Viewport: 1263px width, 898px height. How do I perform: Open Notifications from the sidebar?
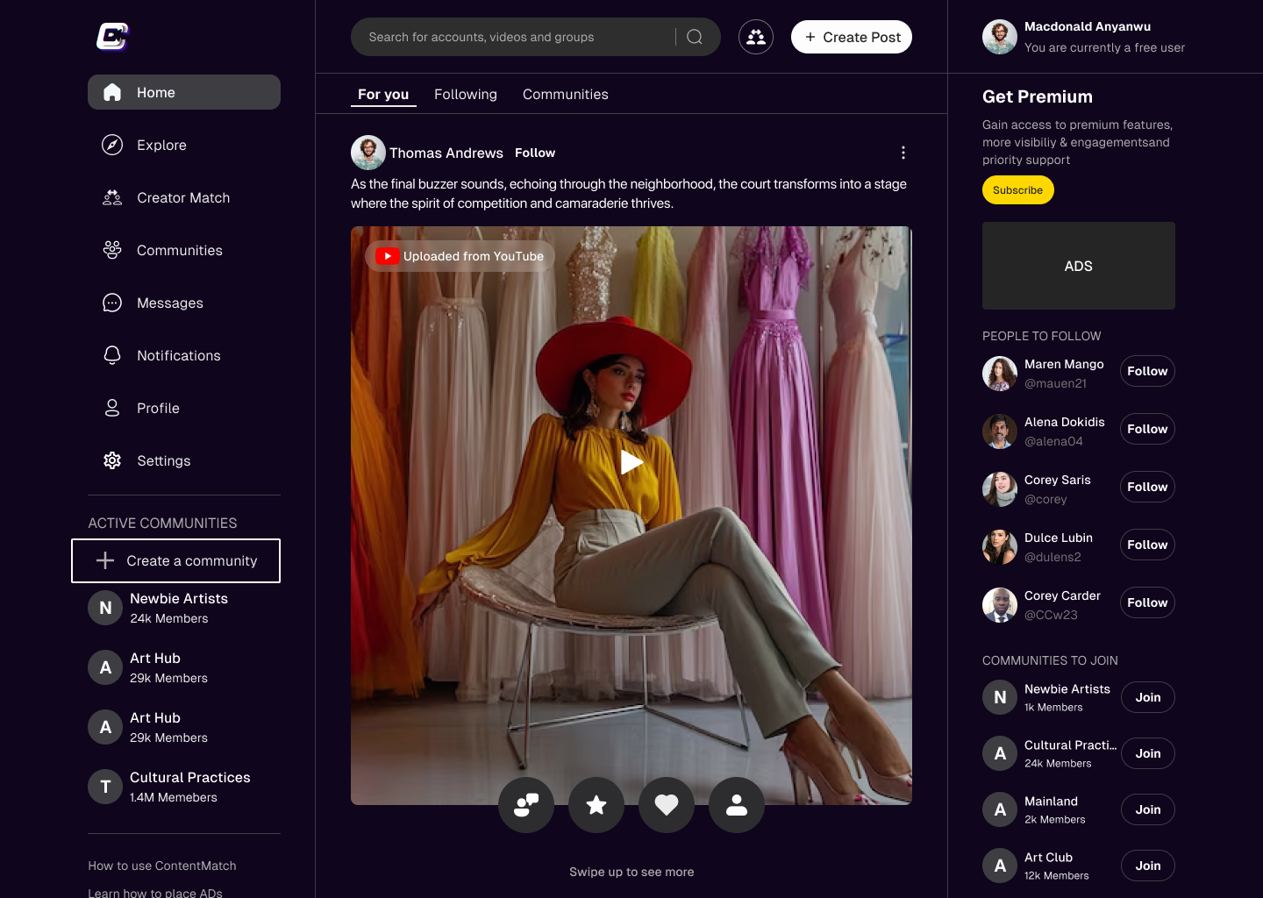[x=178, y=355]
